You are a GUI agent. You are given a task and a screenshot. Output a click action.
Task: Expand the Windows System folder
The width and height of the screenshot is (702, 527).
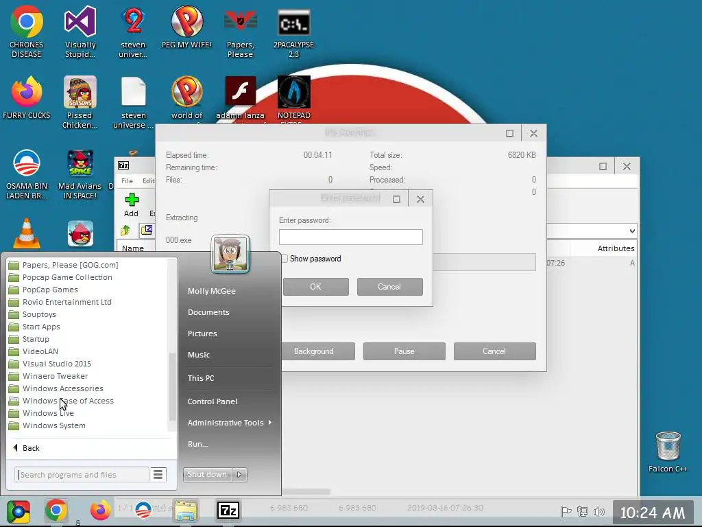(47, 425)
